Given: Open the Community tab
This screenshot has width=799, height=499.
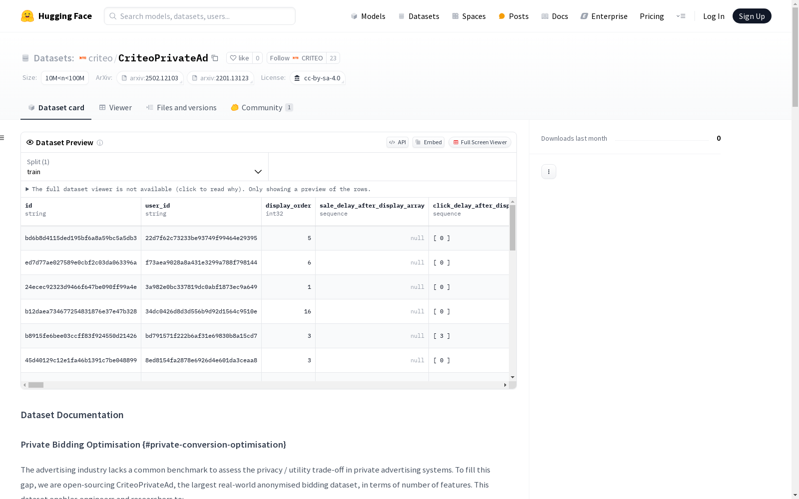Looking at the screenshot, I should (262, 108).
